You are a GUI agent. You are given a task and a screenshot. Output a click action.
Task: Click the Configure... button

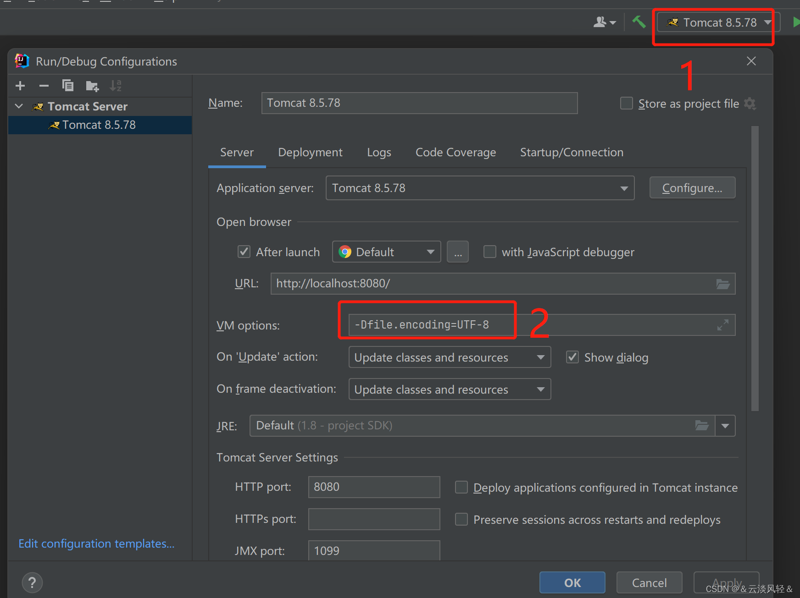692,188
